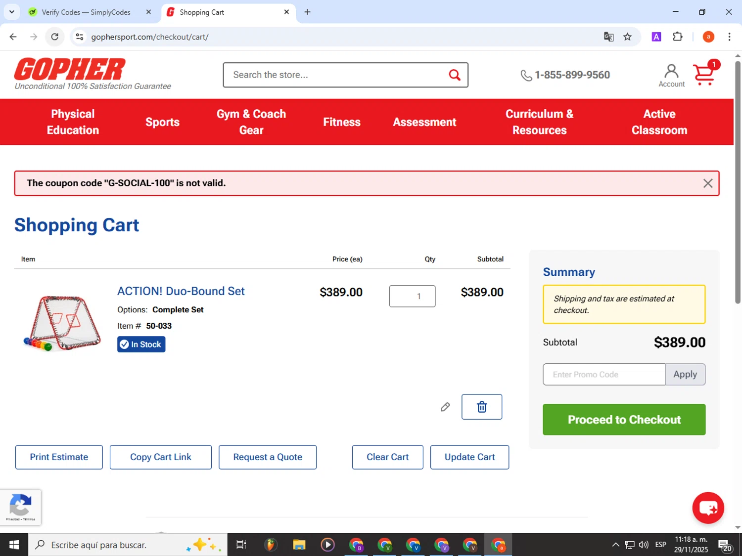
Task: Click the translate page icon in address bar
Action: (608, 37)
